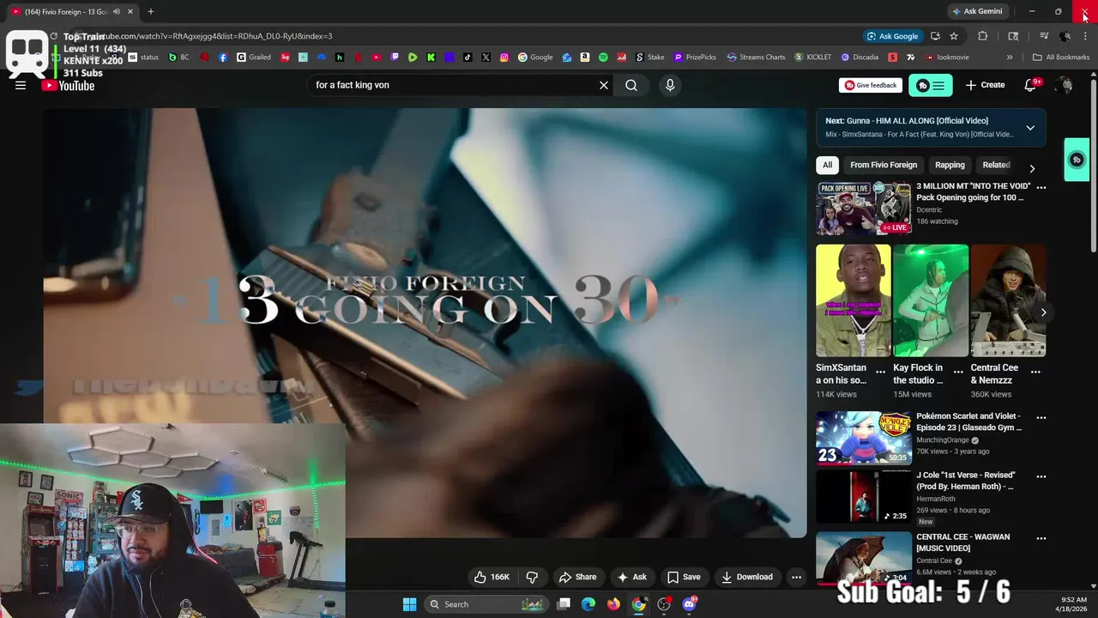Screen dimensions: 1098x618
Task: Open options for the Pokémon Scarlet video
Action: pos(1041,418)
